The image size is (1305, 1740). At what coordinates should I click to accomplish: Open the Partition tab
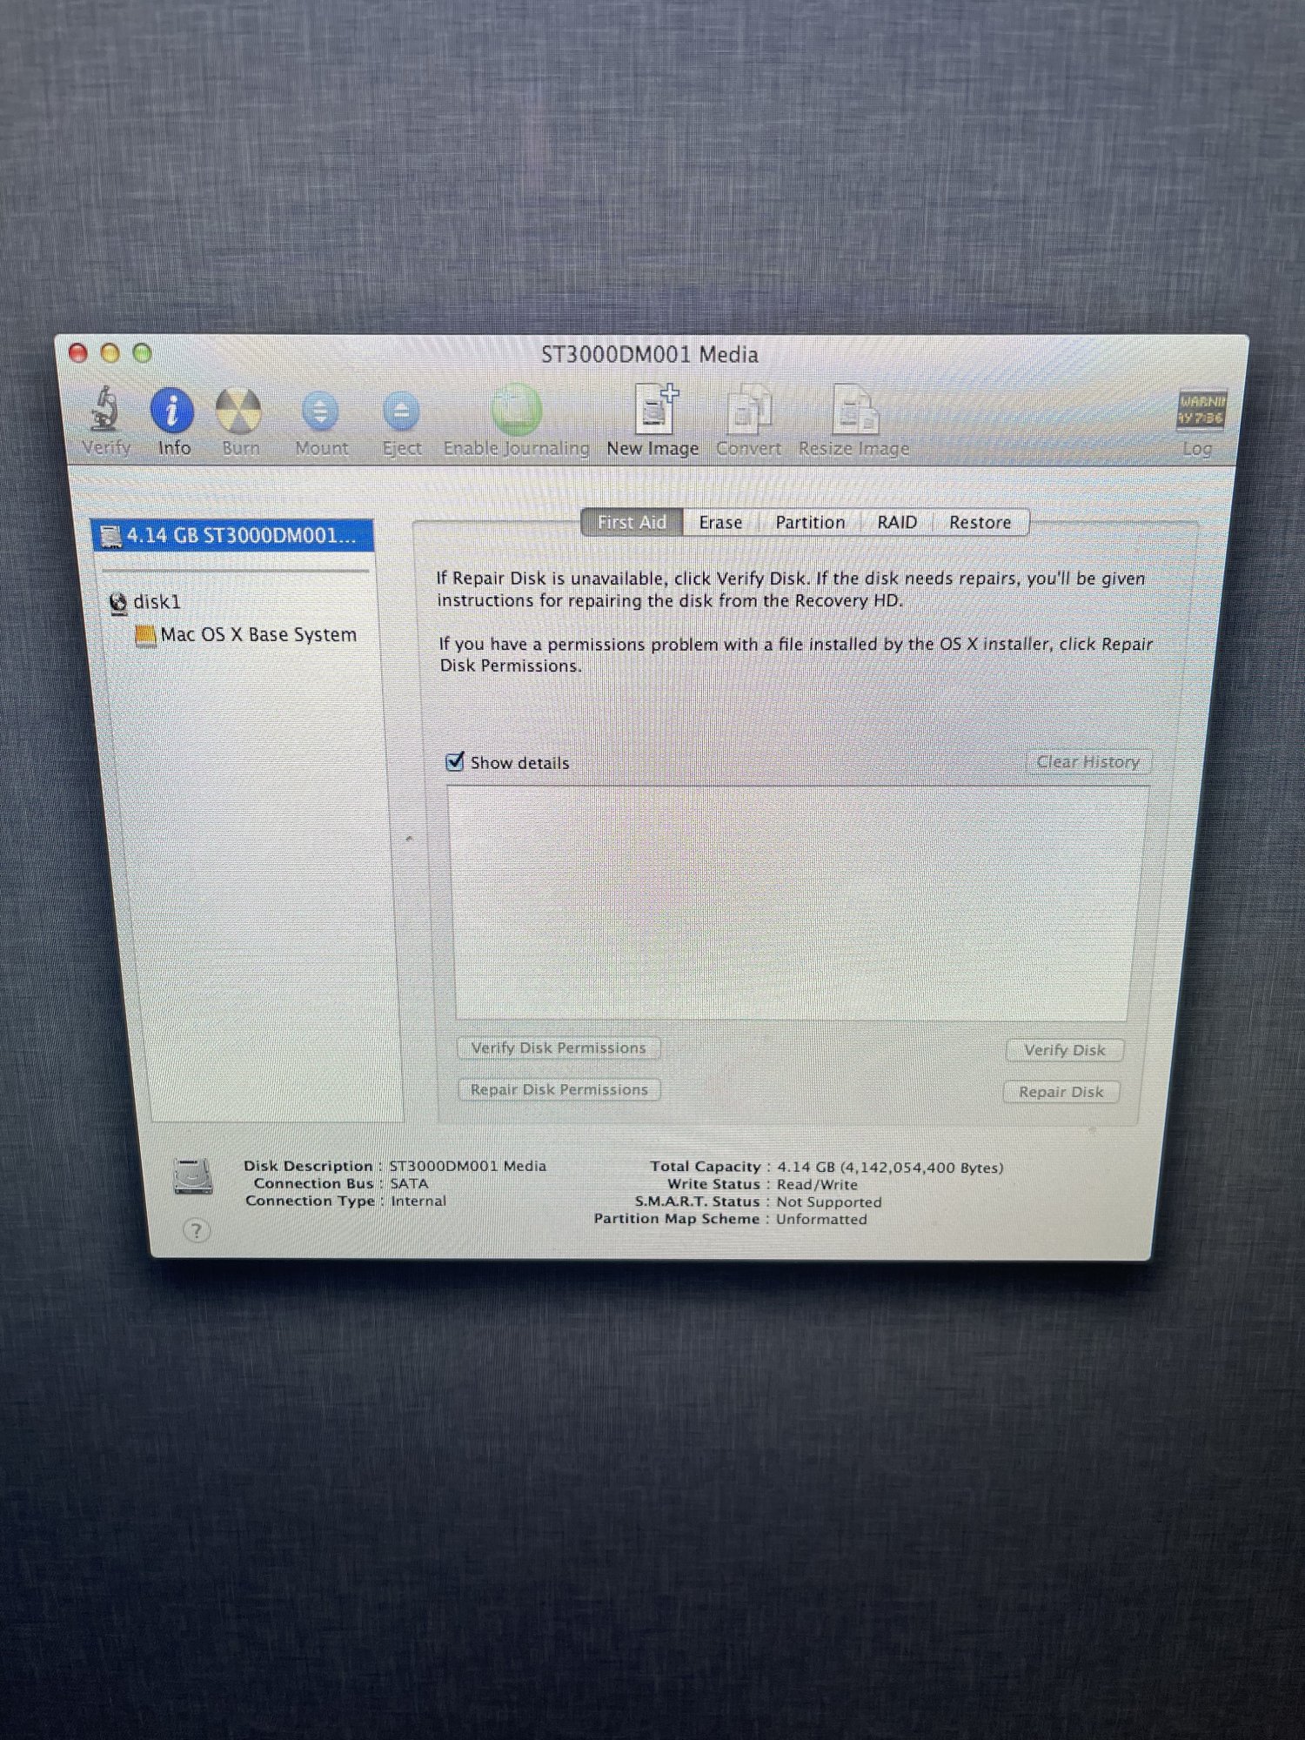pyautogui.click(x=810, y=523)
